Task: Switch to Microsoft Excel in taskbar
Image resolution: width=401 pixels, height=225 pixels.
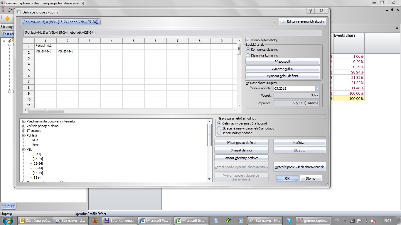Action: 191,220
